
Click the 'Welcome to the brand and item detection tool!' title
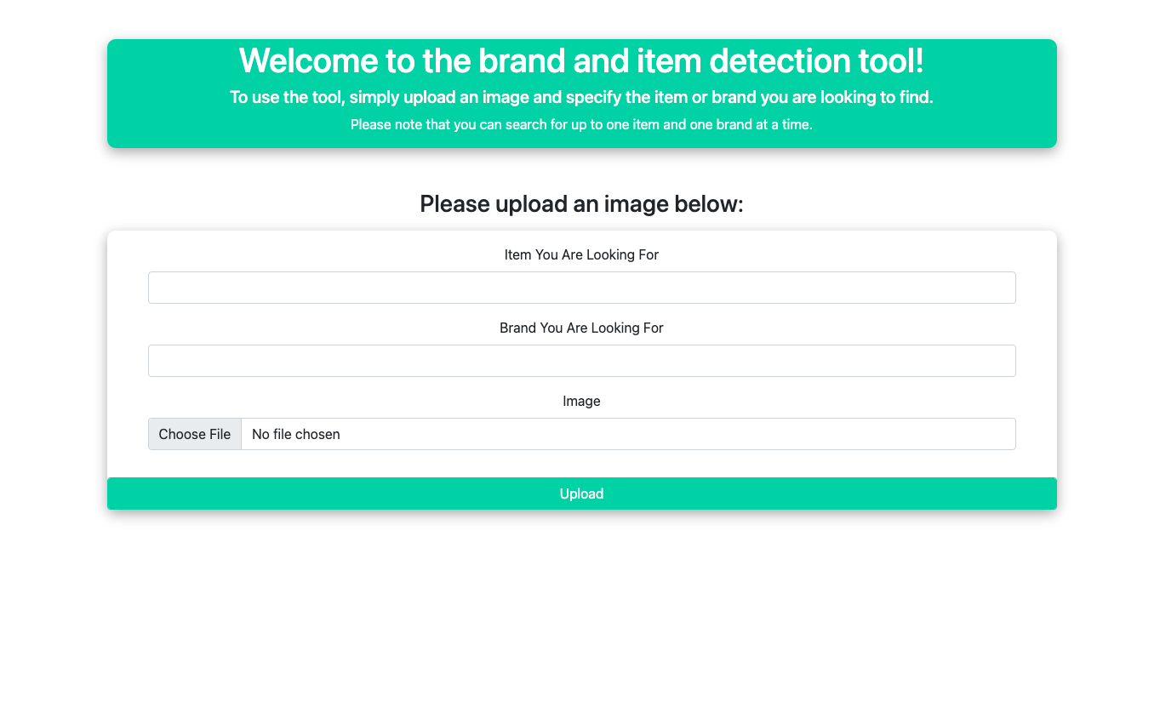(x=581, y=61)
